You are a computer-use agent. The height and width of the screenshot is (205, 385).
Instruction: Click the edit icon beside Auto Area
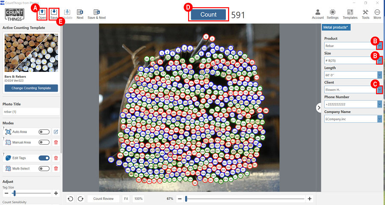click(56, 132)
